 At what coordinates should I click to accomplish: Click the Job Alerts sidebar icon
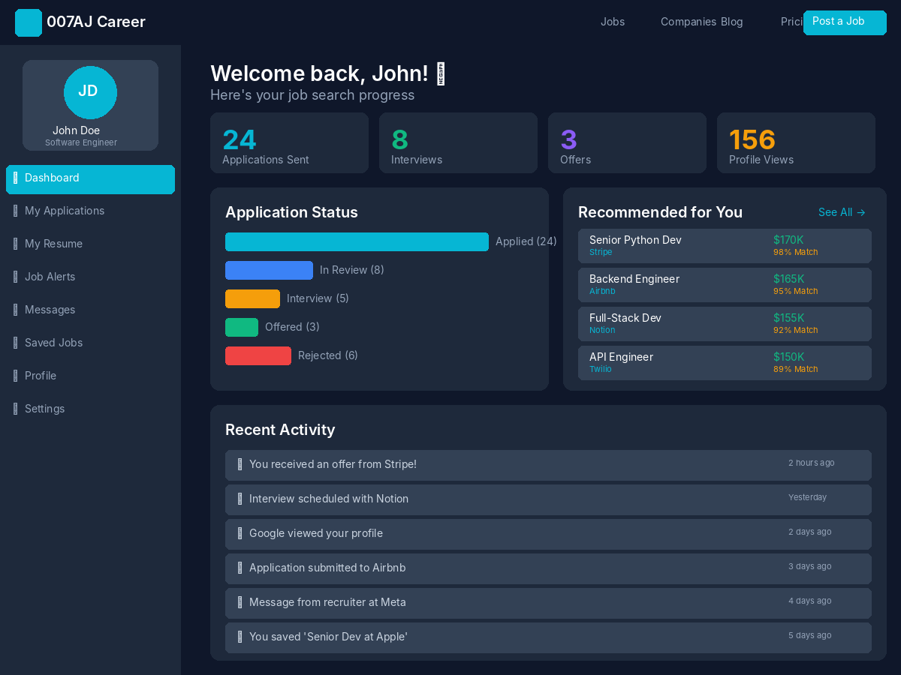tap(15, 277)
